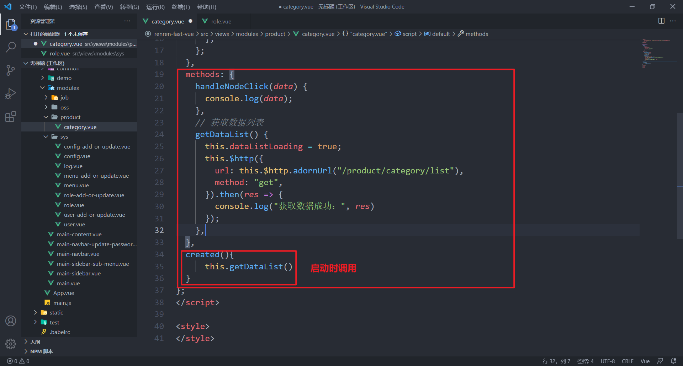Select category.vue in open editors list
Screen dimensions: 683x366
79,44
